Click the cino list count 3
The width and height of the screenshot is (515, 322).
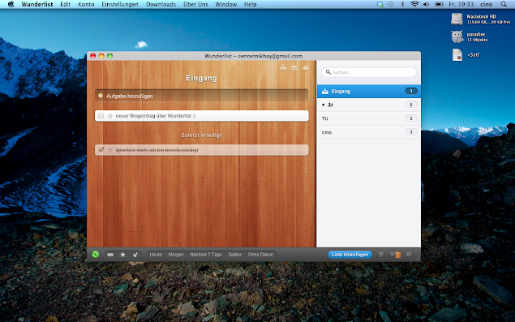pos(411,132)
